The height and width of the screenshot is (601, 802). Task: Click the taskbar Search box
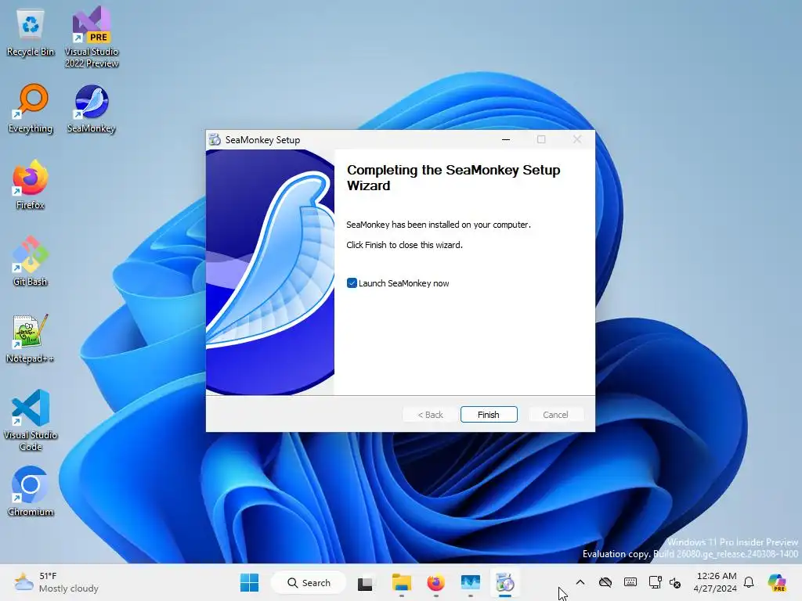[x=309, y=582]
